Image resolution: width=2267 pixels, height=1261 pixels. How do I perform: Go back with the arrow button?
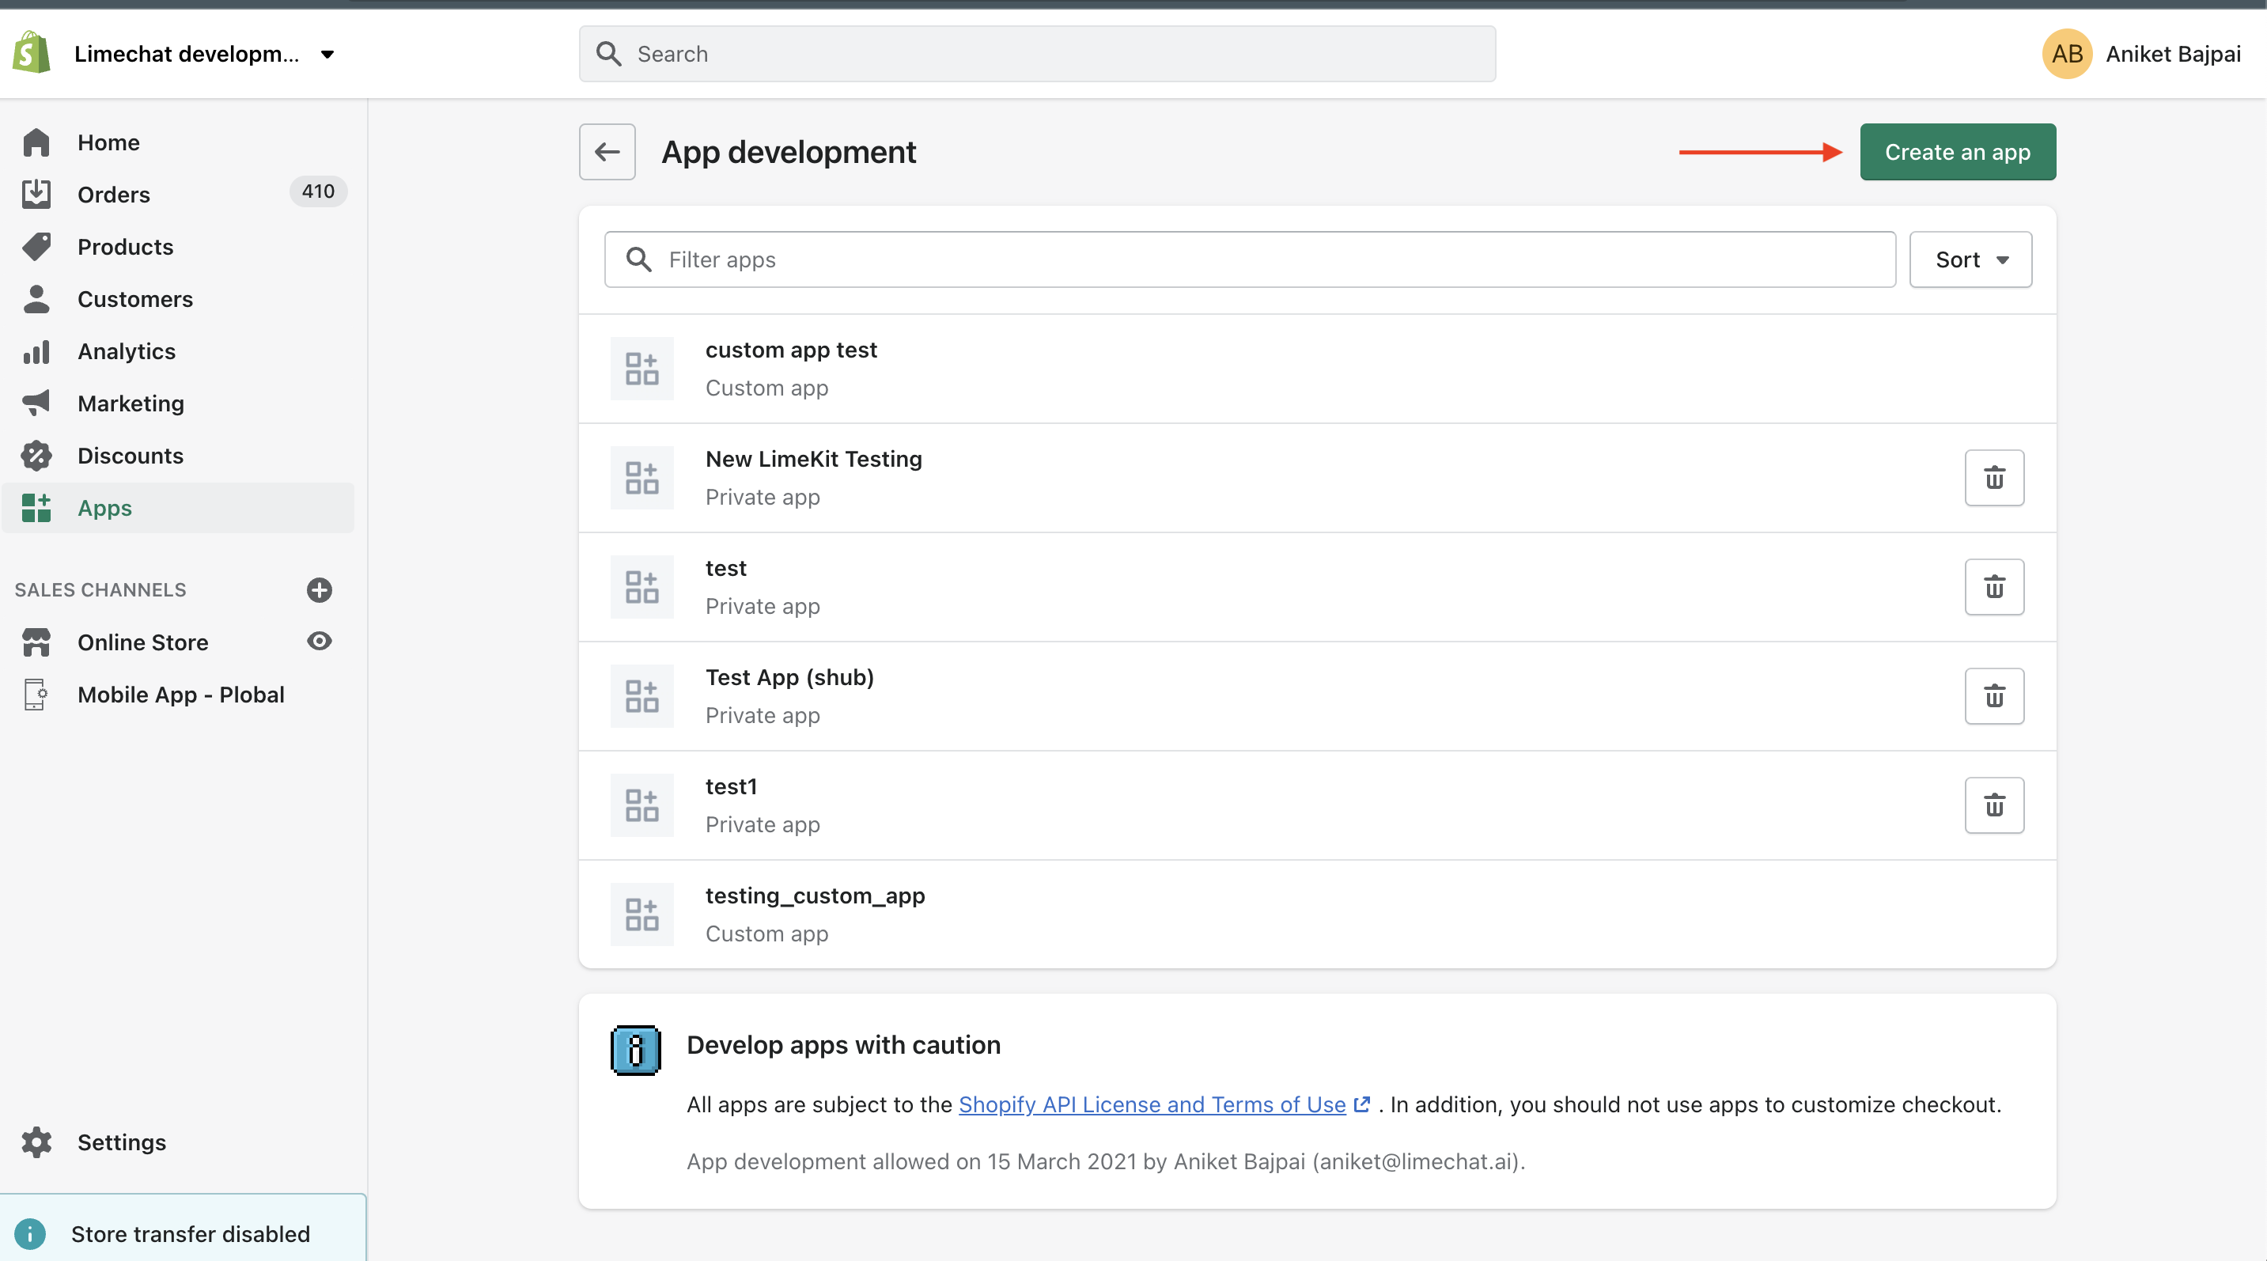click(607, 152)
